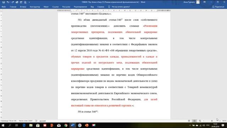Image resolution: width=227 pixels, height=128 pixels.
Task: Redo the last action
Action: pyautogui.click(x=13, y=2)
